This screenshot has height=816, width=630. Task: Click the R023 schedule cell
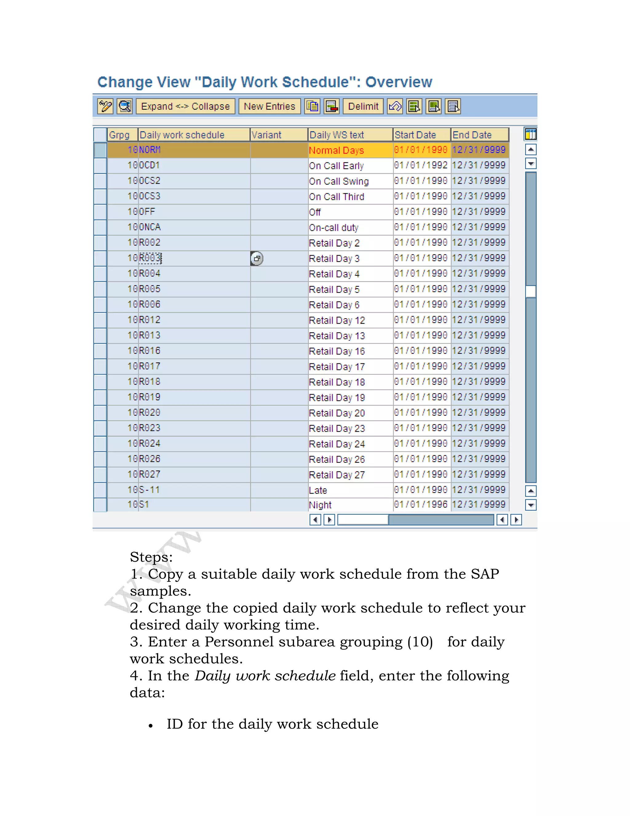pyautogui.click(x=194, y=428)
